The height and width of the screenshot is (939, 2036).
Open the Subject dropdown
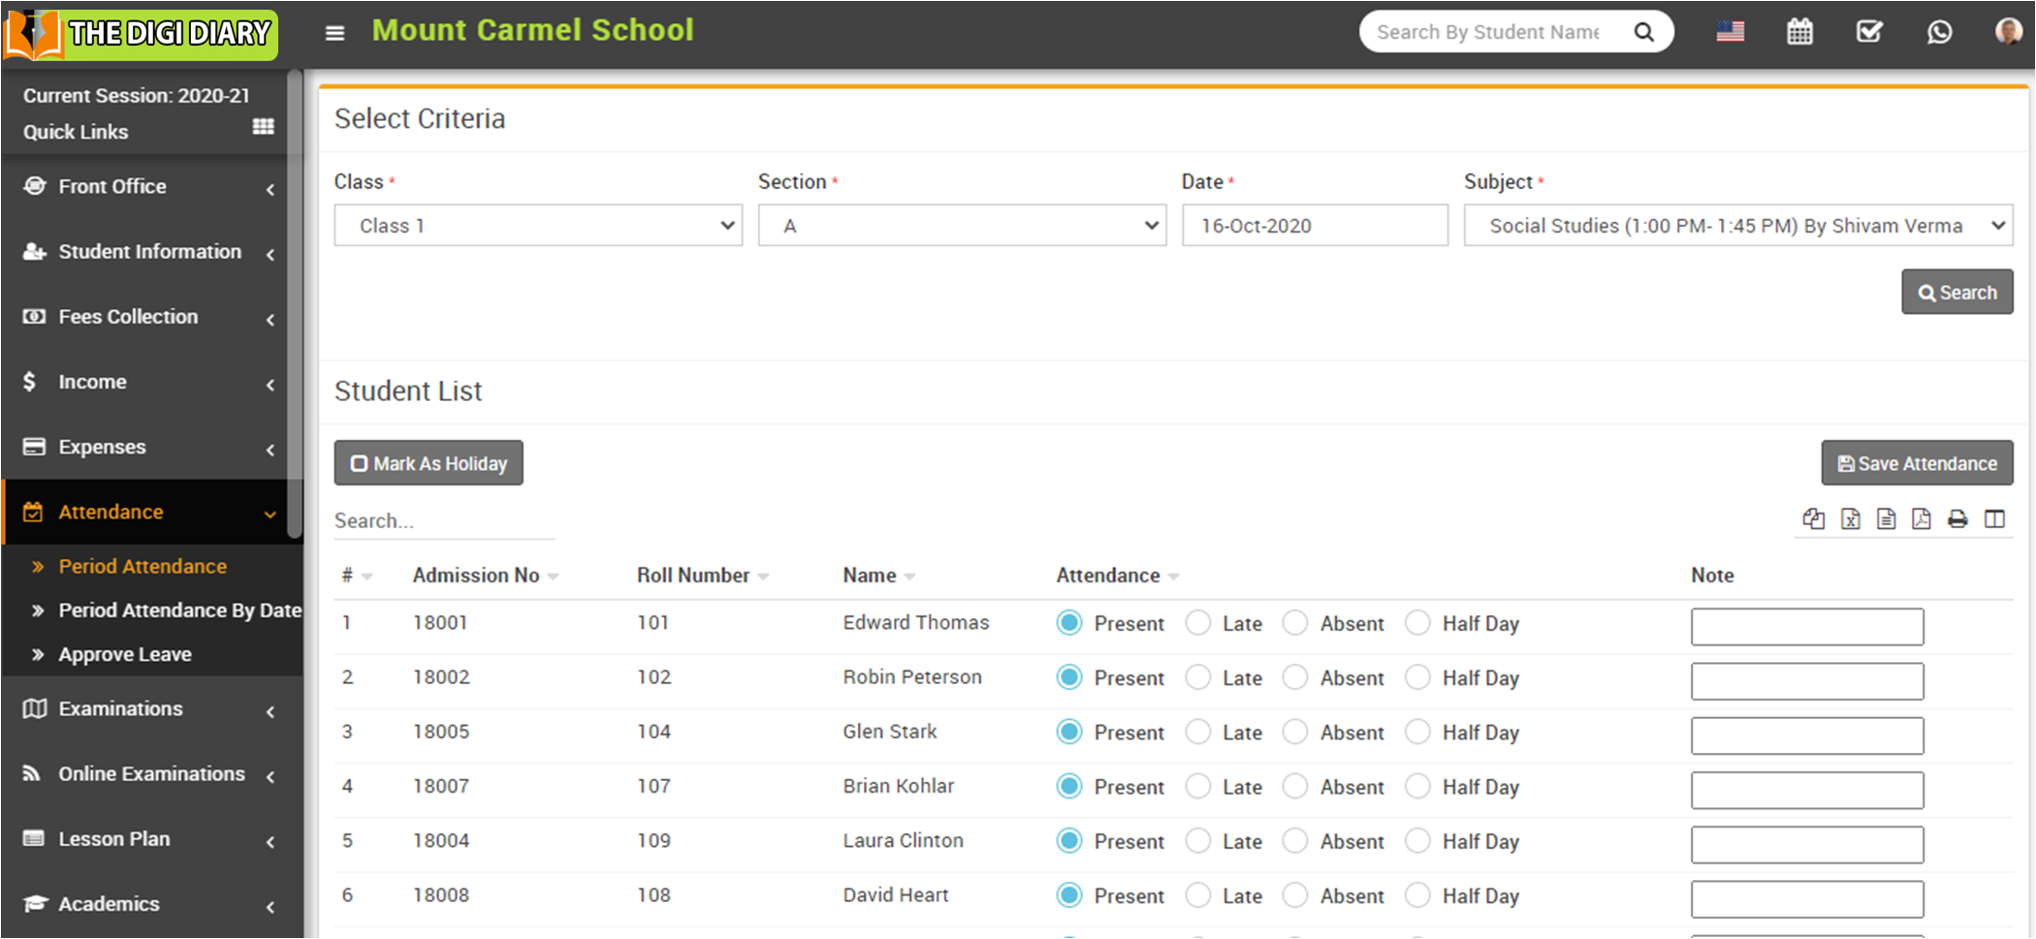(1737, 226)
